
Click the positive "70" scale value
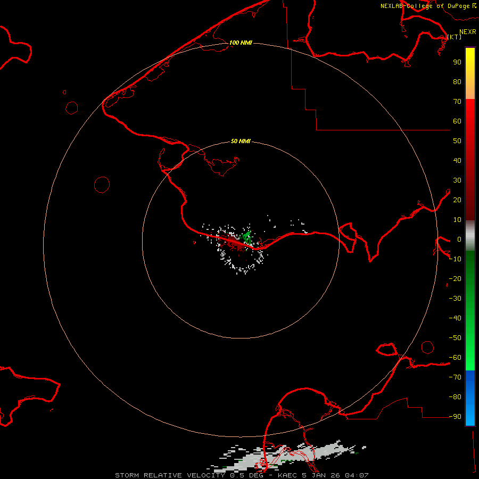tap(457, 102)
